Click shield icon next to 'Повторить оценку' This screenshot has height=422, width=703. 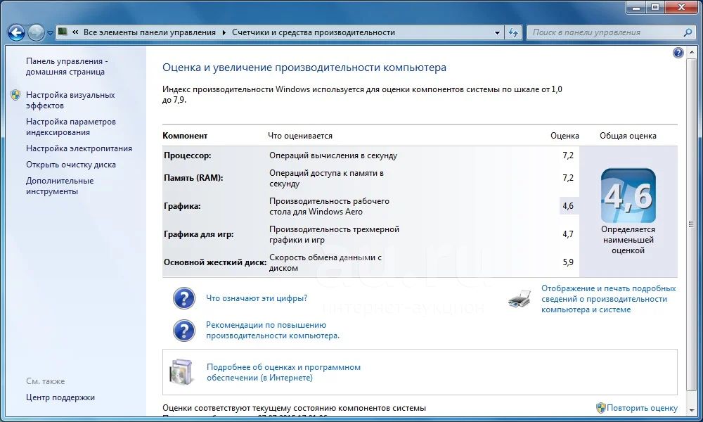point(601,408)
